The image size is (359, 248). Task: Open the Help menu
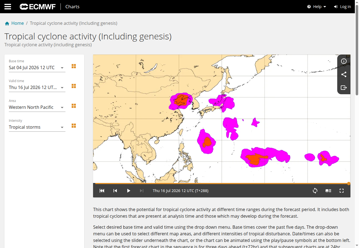pos(317,7)
